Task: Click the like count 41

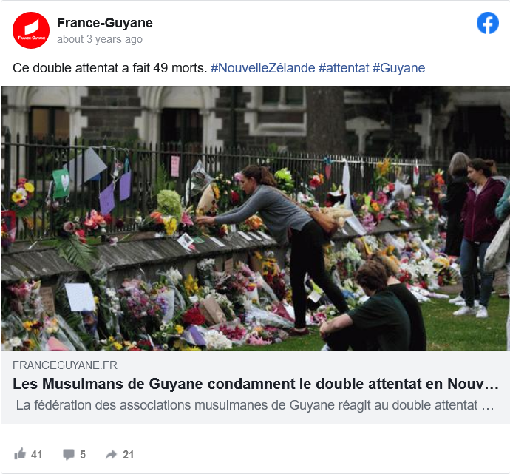Action: (36, 455)
